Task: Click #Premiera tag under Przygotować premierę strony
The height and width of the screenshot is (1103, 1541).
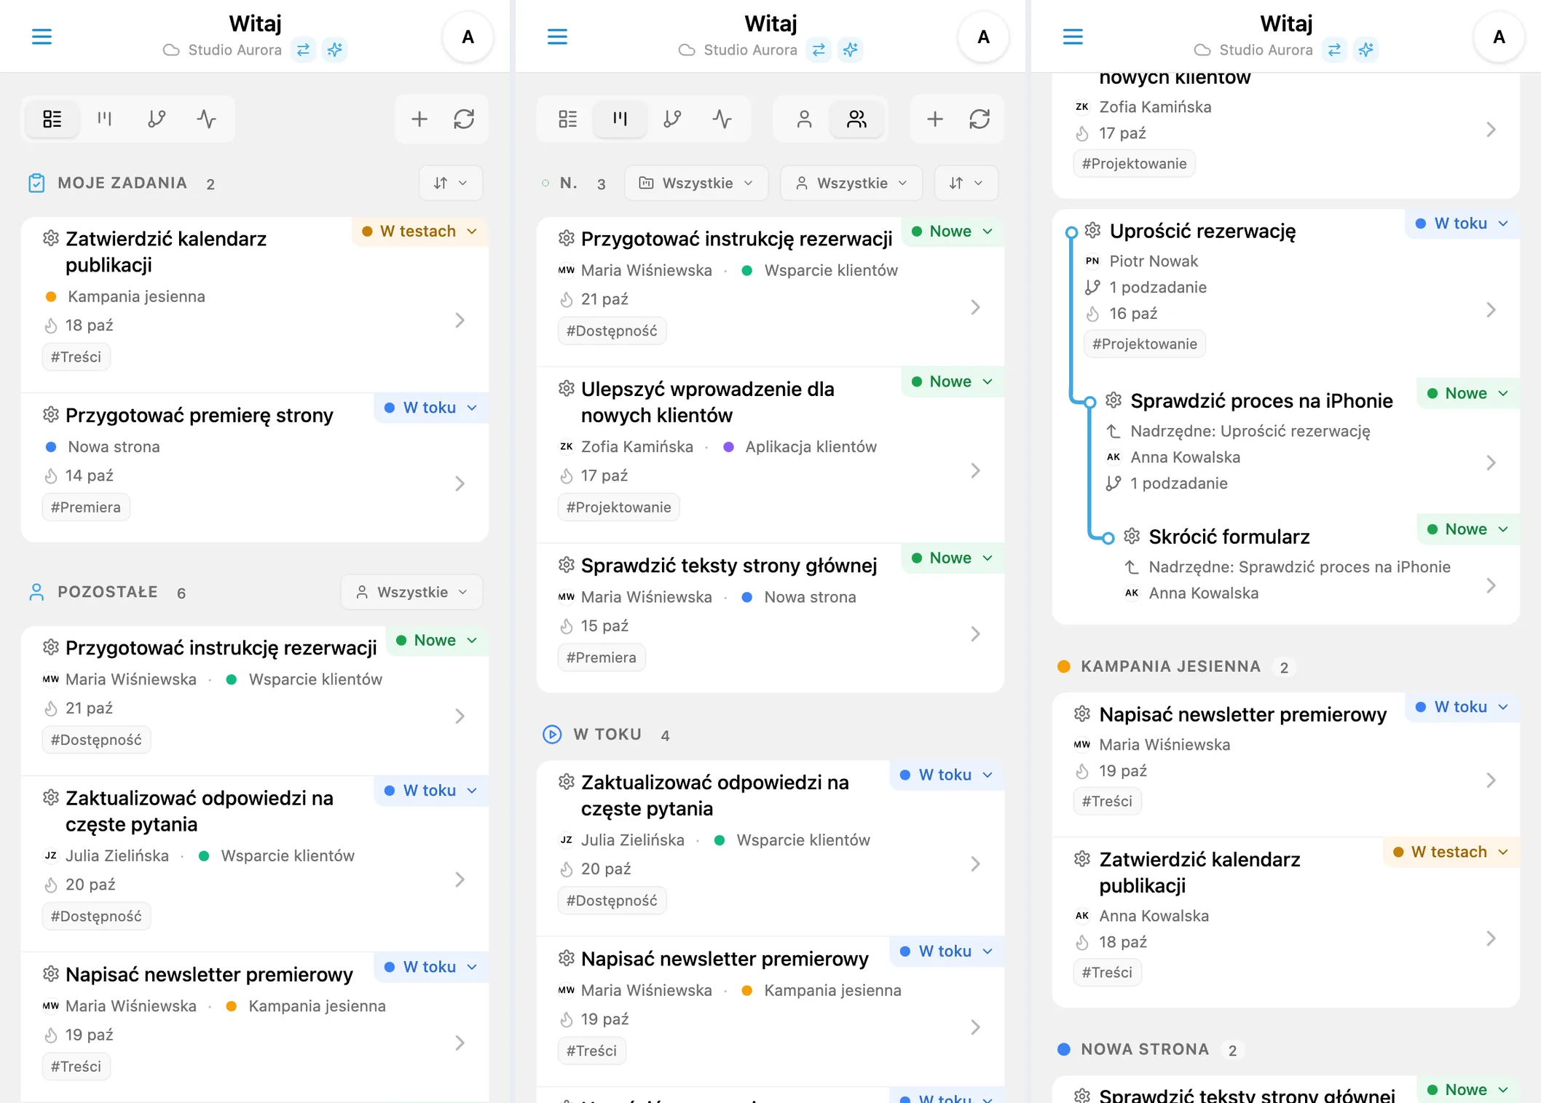Action: pos(86,507)
